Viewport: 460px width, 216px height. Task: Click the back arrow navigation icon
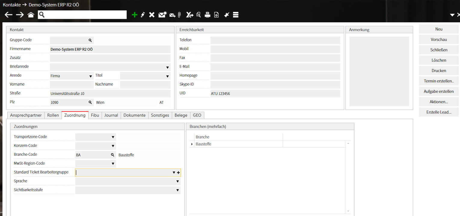coord(8,15)
